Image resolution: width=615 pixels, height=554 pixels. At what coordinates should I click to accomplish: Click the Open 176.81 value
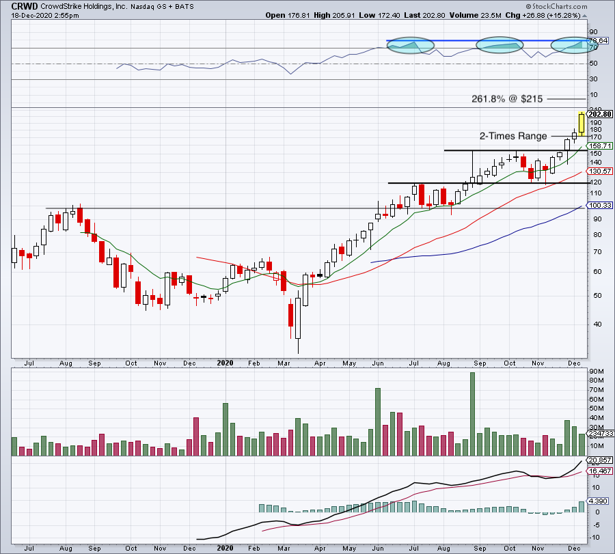[x=288, y=15]
